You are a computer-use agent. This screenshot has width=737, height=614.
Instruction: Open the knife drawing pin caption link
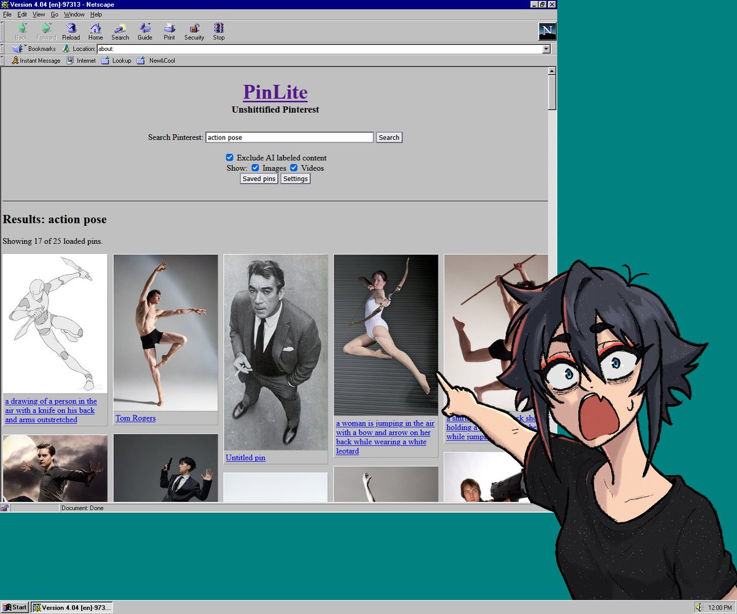pyautogui.click(x=51, y=410)
